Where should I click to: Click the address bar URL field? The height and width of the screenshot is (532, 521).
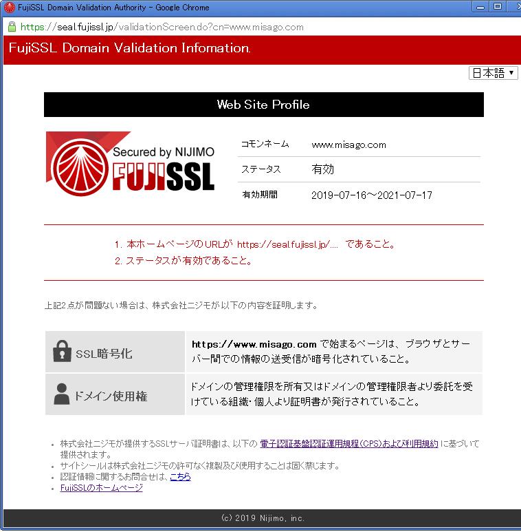162,27
